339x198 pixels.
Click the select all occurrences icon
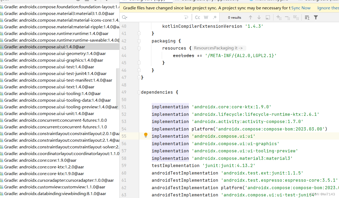coord(296,17)
